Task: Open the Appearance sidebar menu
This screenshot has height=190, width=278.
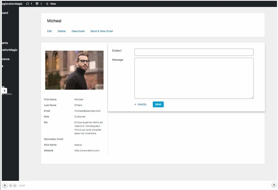Action: tap(6, 59)
